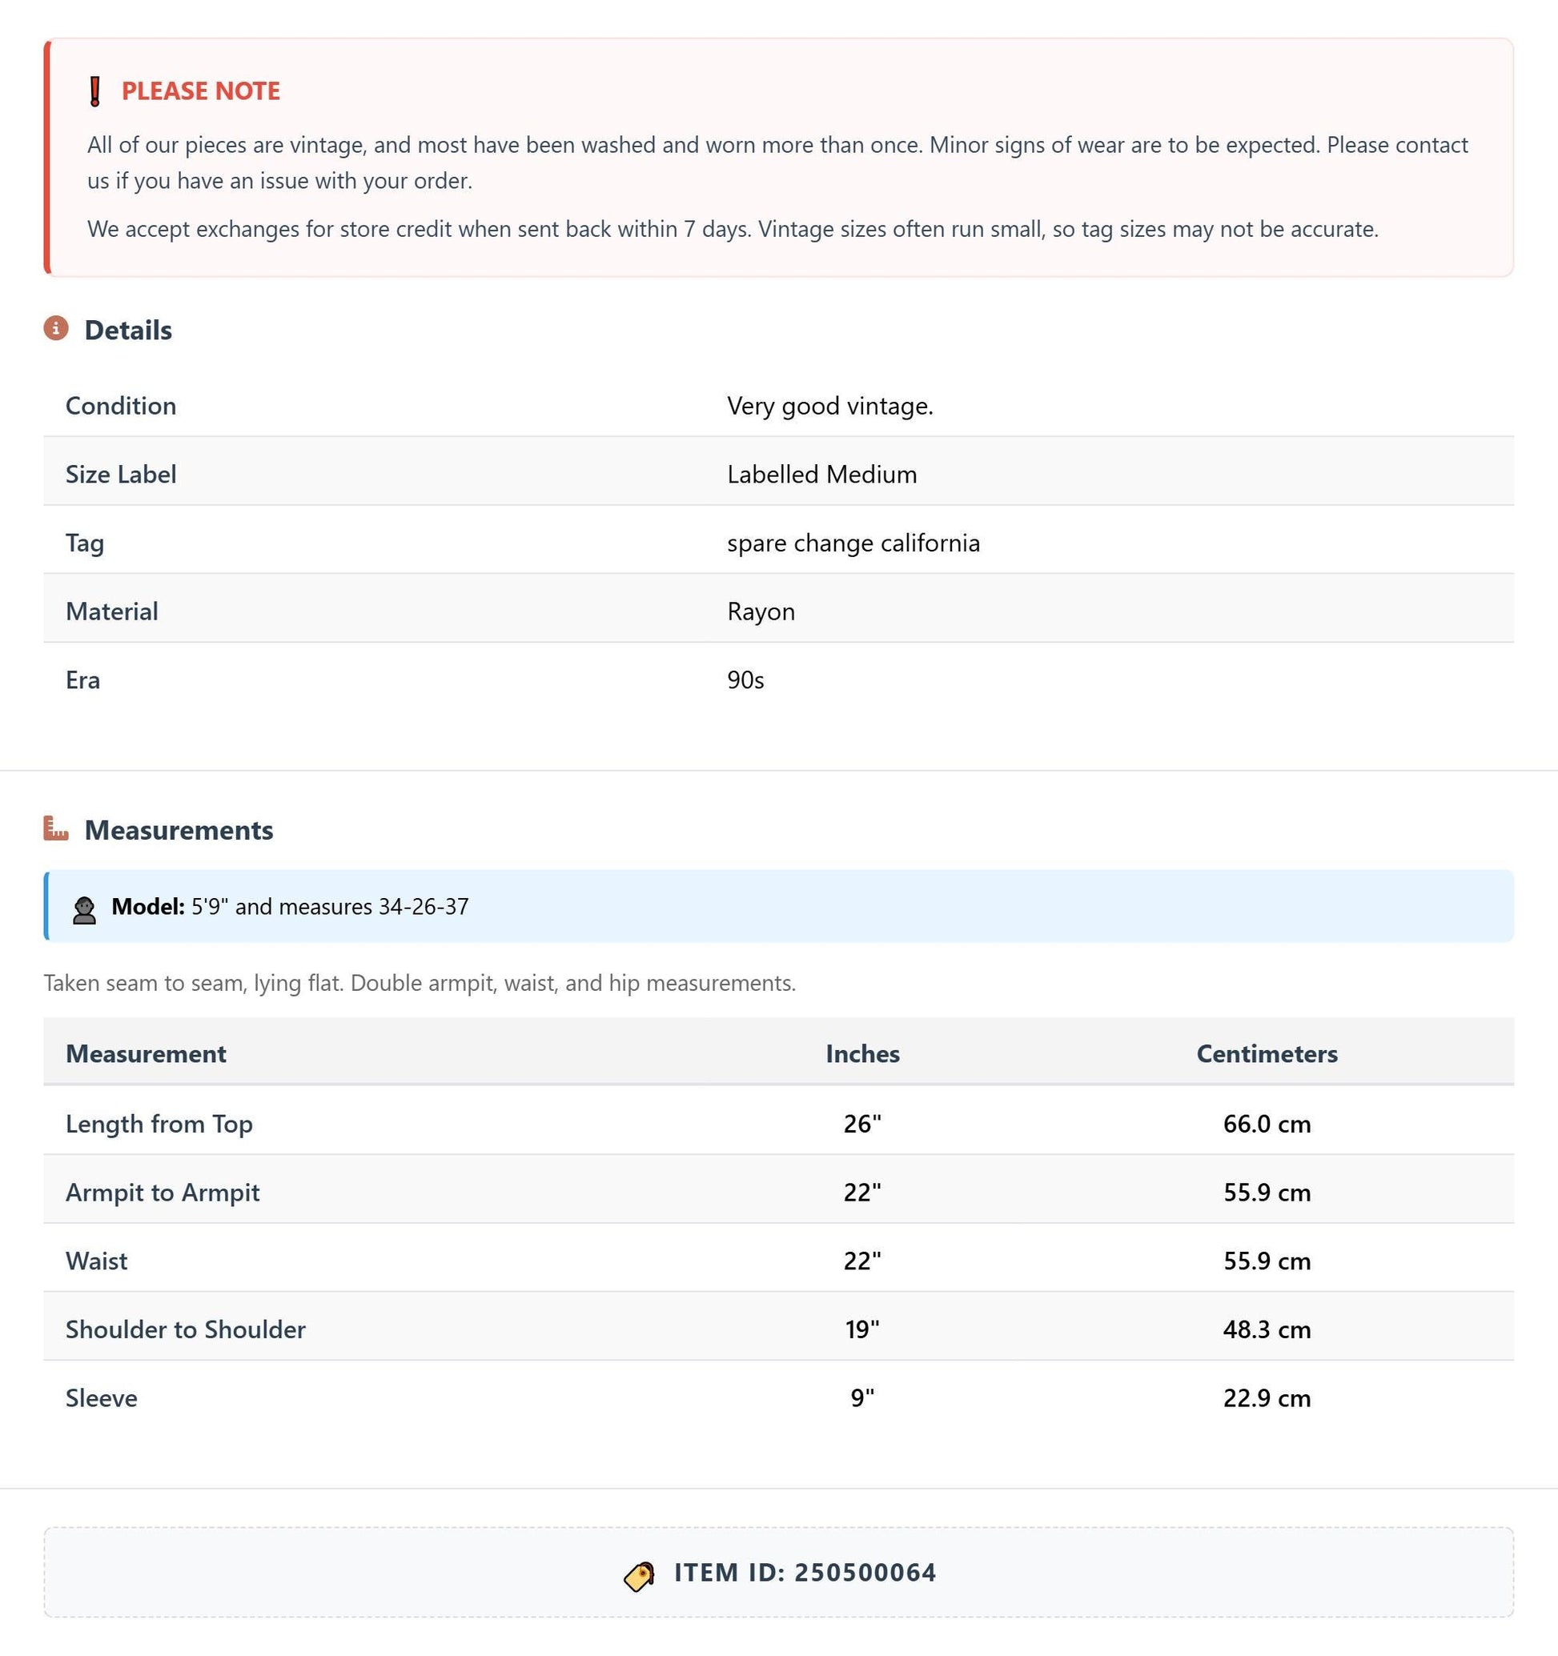Image resolution: width=1558 pixels, height=1656 pixels.
Task: Click the Armpit to Armpit row label
Action: 163,1192
